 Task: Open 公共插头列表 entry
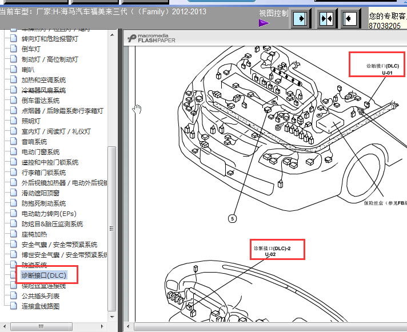pos(41,296)
